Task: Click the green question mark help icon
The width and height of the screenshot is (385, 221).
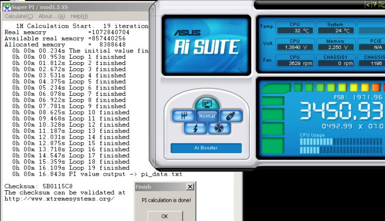Action: pyautogui.click(x=375, y=5)
